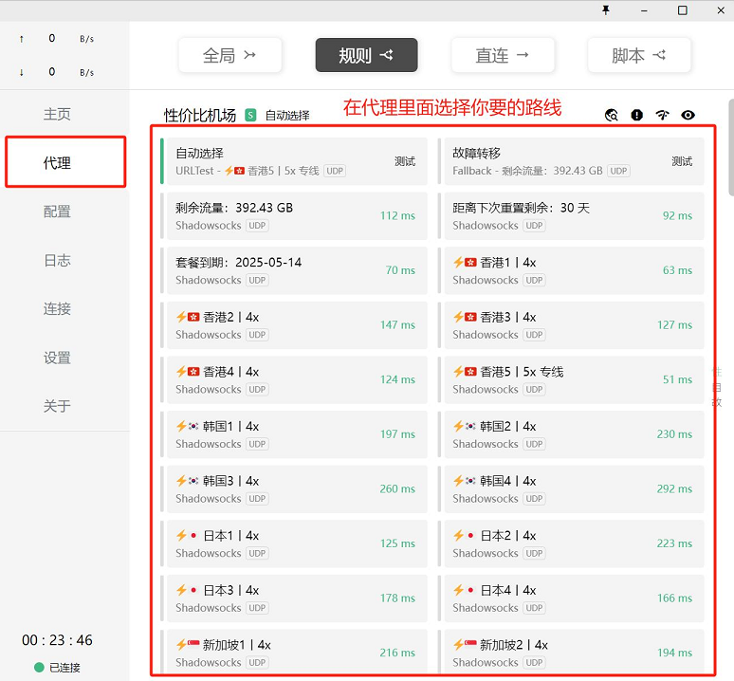Open the 主页 page in the sidebar
This screenshot has width=734, height=681.
pos(57,114)
